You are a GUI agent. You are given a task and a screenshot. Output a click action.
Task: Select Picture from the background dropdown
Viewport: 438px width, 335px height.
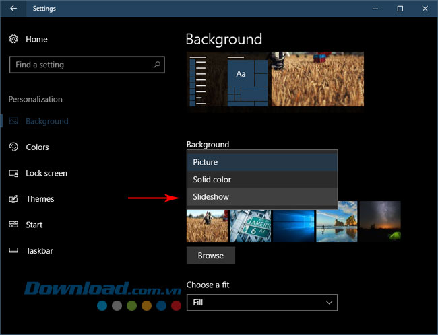261,162
